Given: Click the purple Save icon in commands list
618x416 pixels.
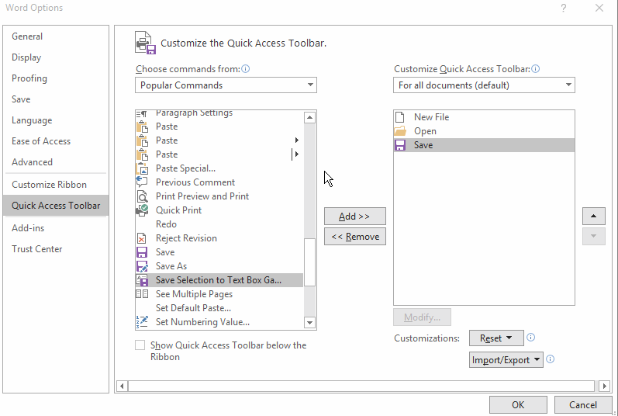Looking at the screenshot, I should 141,252.
